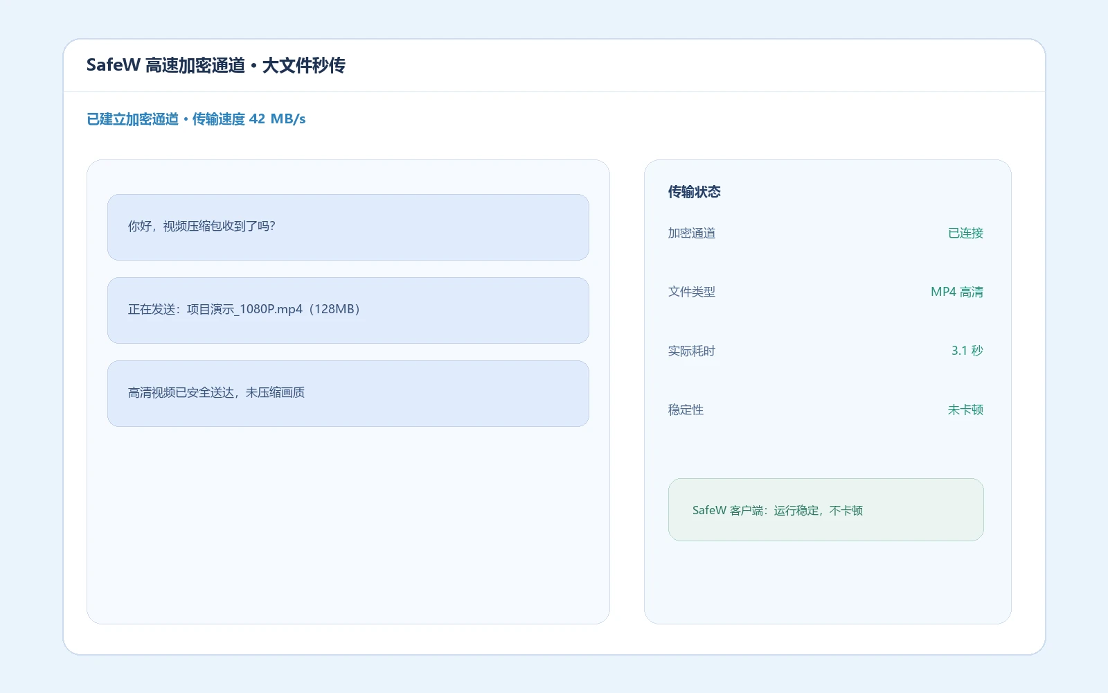Select the message '正在发送：项目演示_1080P.mp4（128MB）'
This screenshot has height=693, width=1108.
(348, 310)
